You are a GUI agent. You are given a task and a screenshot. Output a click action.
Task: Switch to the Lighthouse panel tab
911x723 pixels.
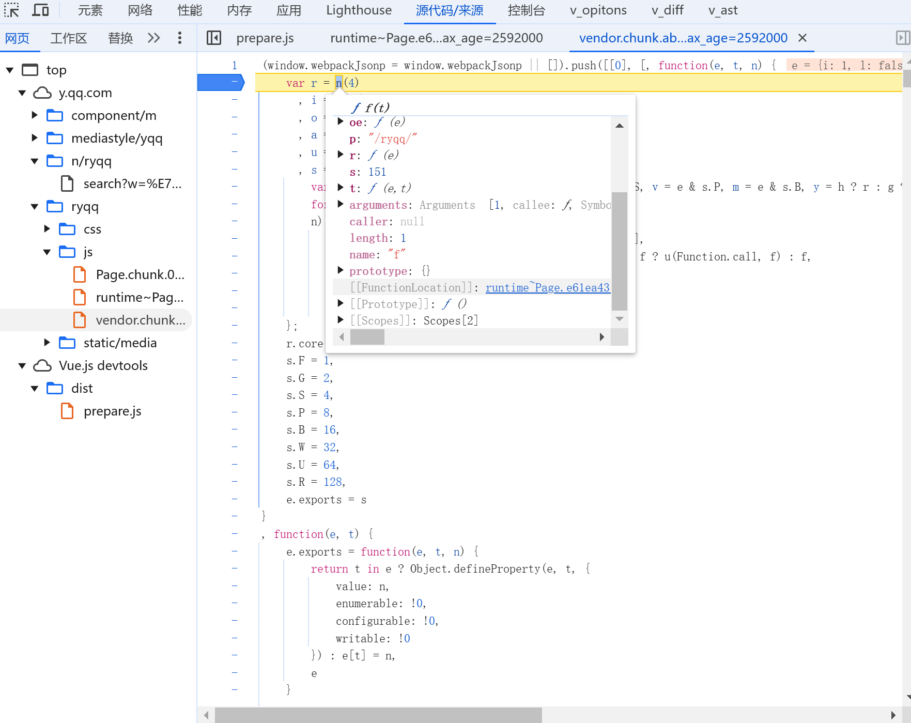tap(359, 10)
